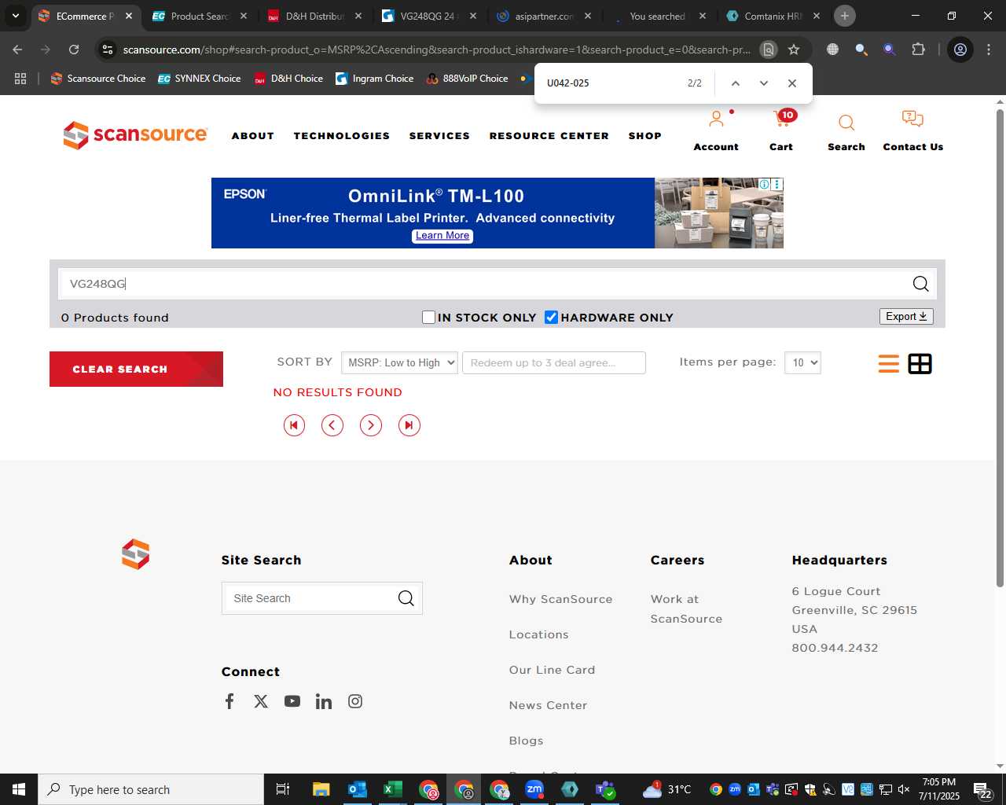The height and width of the screenshot is (805, 1006).
Task: Switch to the D&H Distributing tab
Action: coord(314,16)
